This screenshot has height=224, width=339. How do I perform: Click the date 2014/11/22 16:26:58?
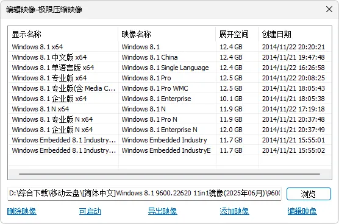293,68
